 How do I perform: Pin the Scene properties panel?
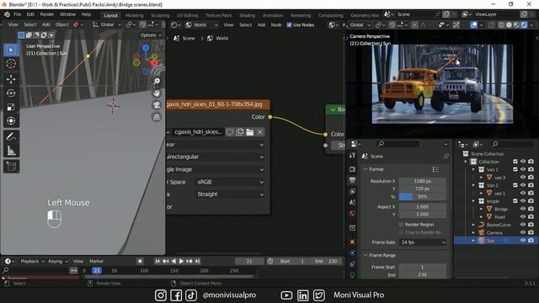point(446,157)
